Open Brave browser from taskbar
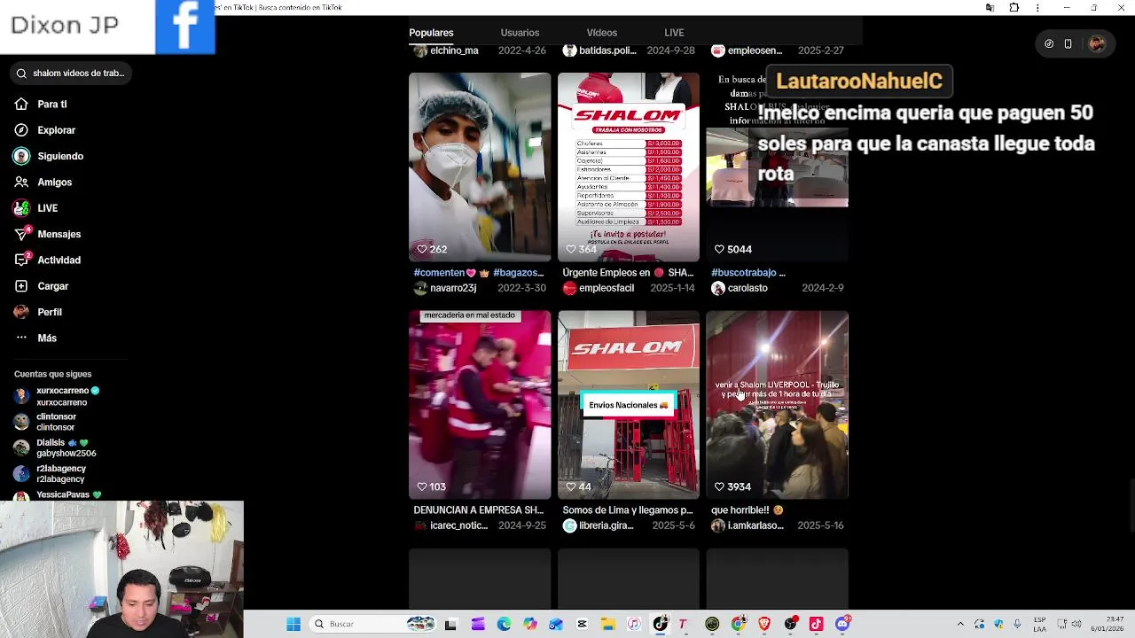 764,624
